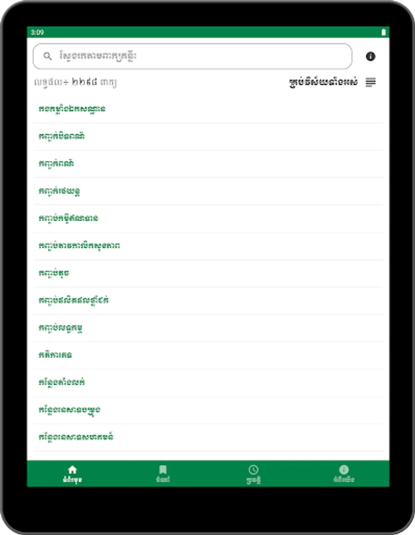Viewport: 415px width, 535px height.
Task: Open the second word entry in the list
Action: coord(61,136)
